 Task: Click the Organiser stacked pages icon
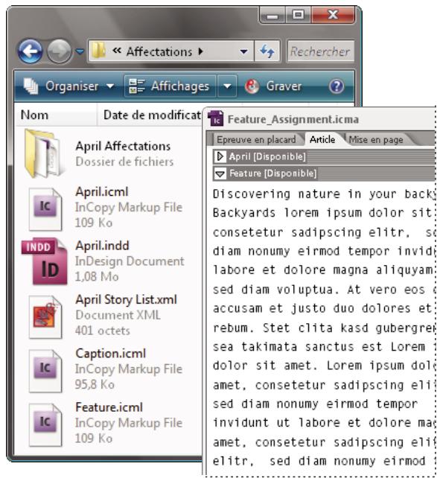[x=31, y=86]
